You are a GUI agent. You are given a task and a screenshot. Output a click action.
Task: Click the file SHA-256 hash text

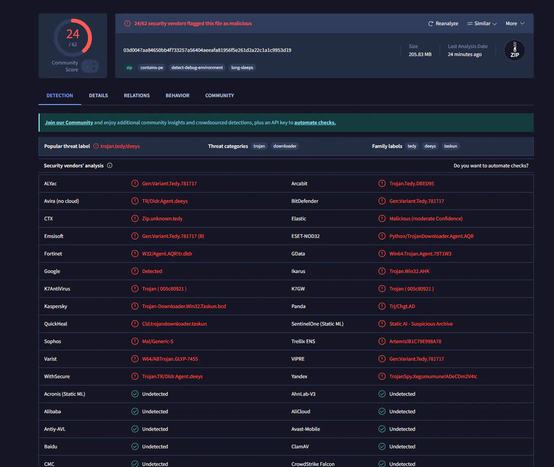pyautogui.click(x=207, y=50)
